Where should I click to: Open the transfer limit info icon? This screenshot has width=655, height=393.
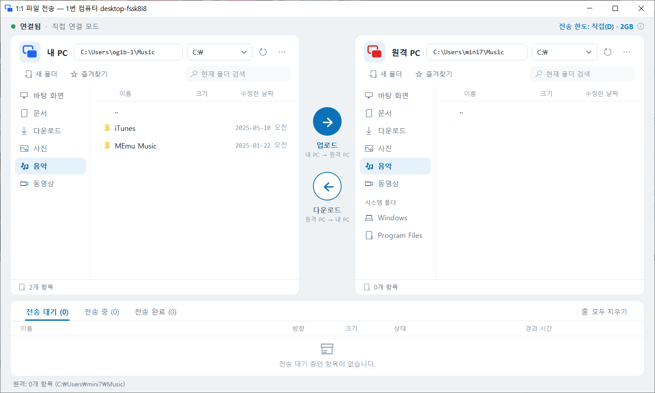(640, 26)
